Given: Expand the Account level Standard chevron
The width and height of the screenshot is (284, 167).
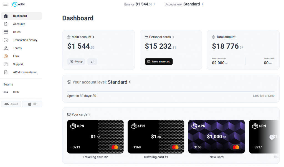Looking at the screenshot, I should 203,4.
